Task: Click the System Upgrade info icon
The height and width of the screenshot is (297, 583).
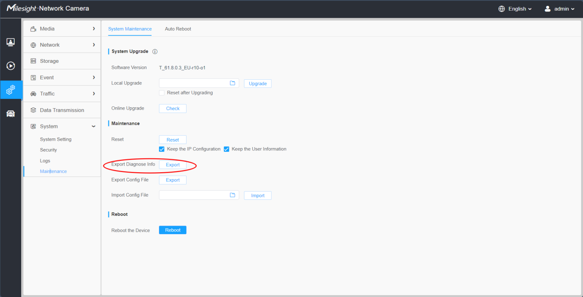Action: point(155,52)
